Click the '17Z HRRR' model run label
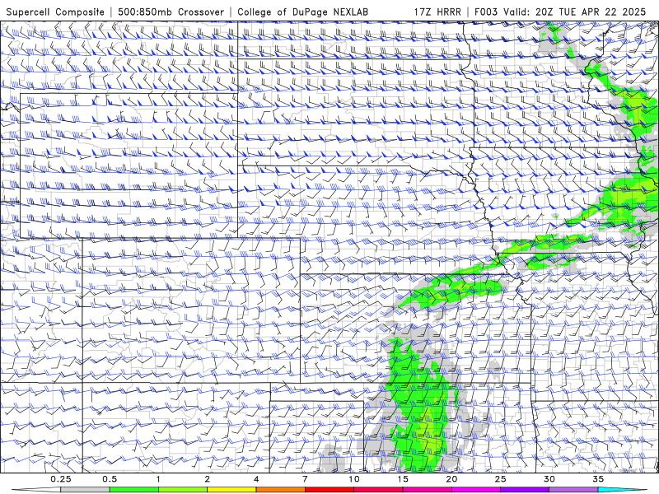659x494 pixels. click(437, 12)
